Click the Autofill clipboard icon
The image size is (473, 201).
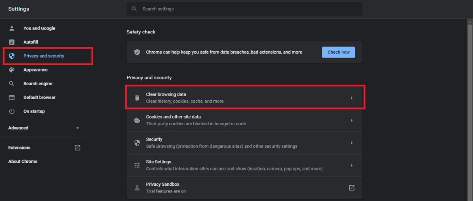pos(12,42)
